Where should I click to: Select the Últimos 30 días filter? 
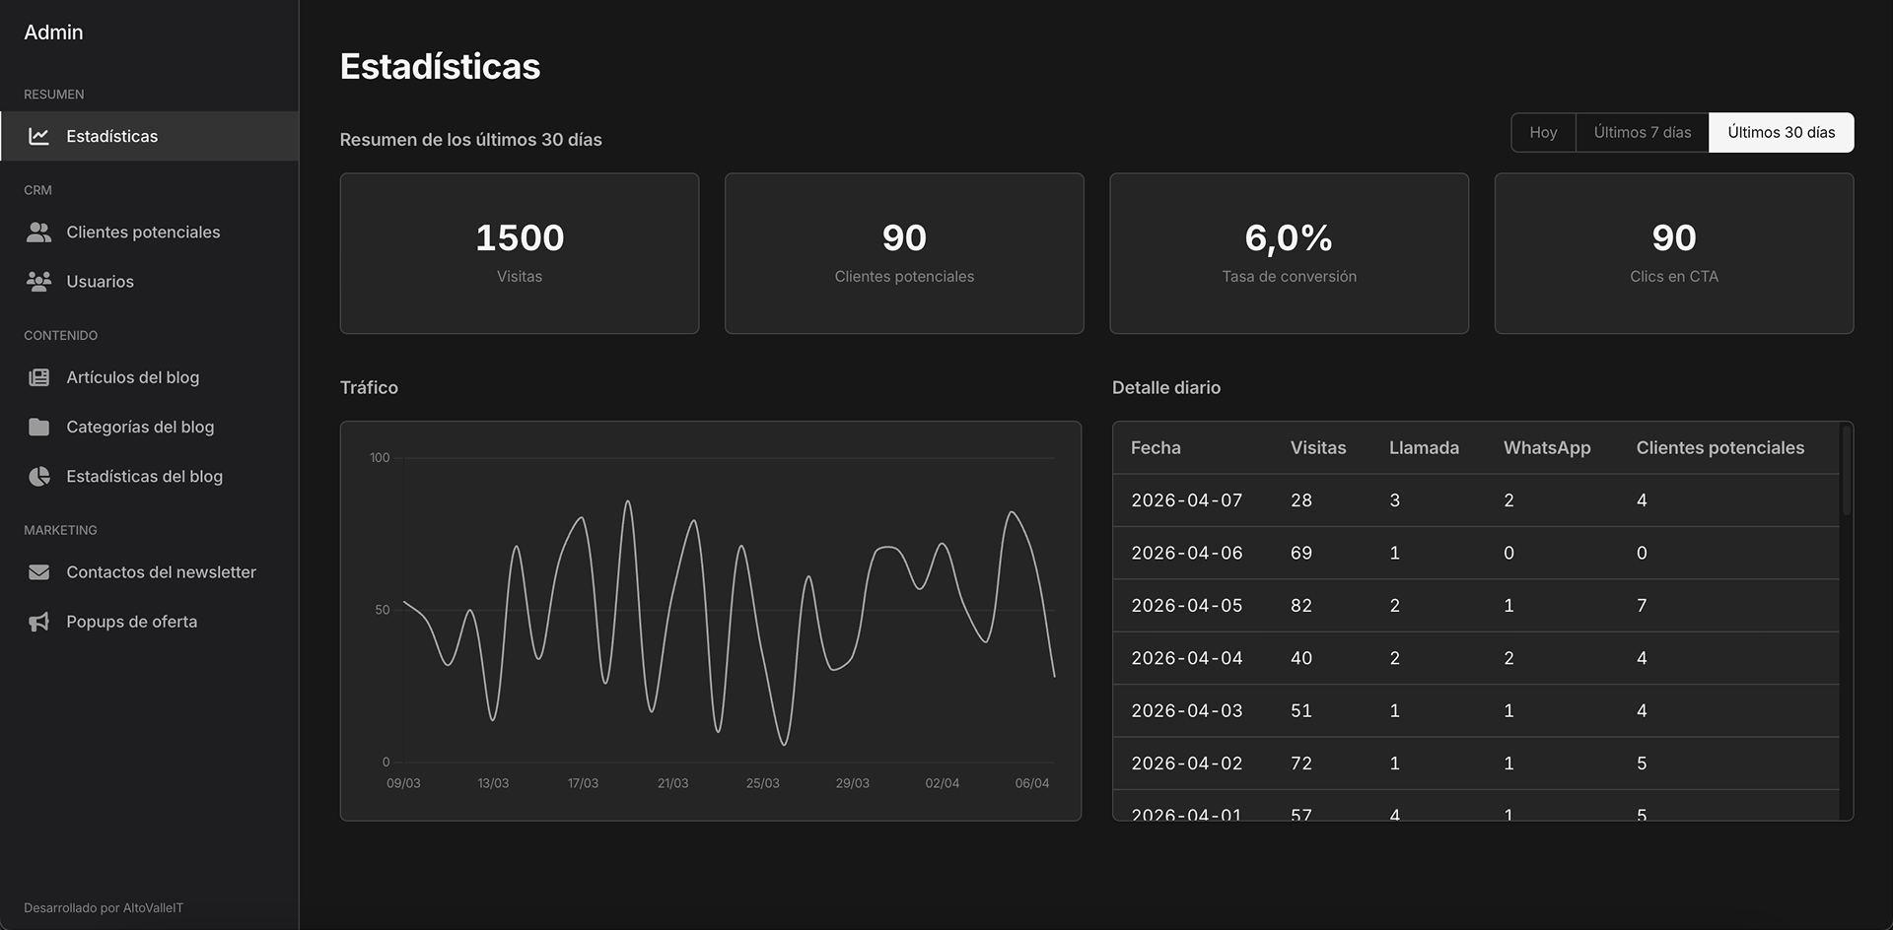(1781, 133)
